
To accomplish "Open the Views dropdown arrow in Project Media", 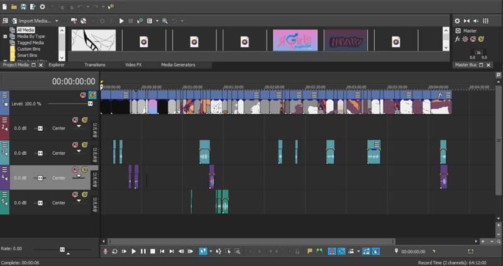I will coord(157,21).
